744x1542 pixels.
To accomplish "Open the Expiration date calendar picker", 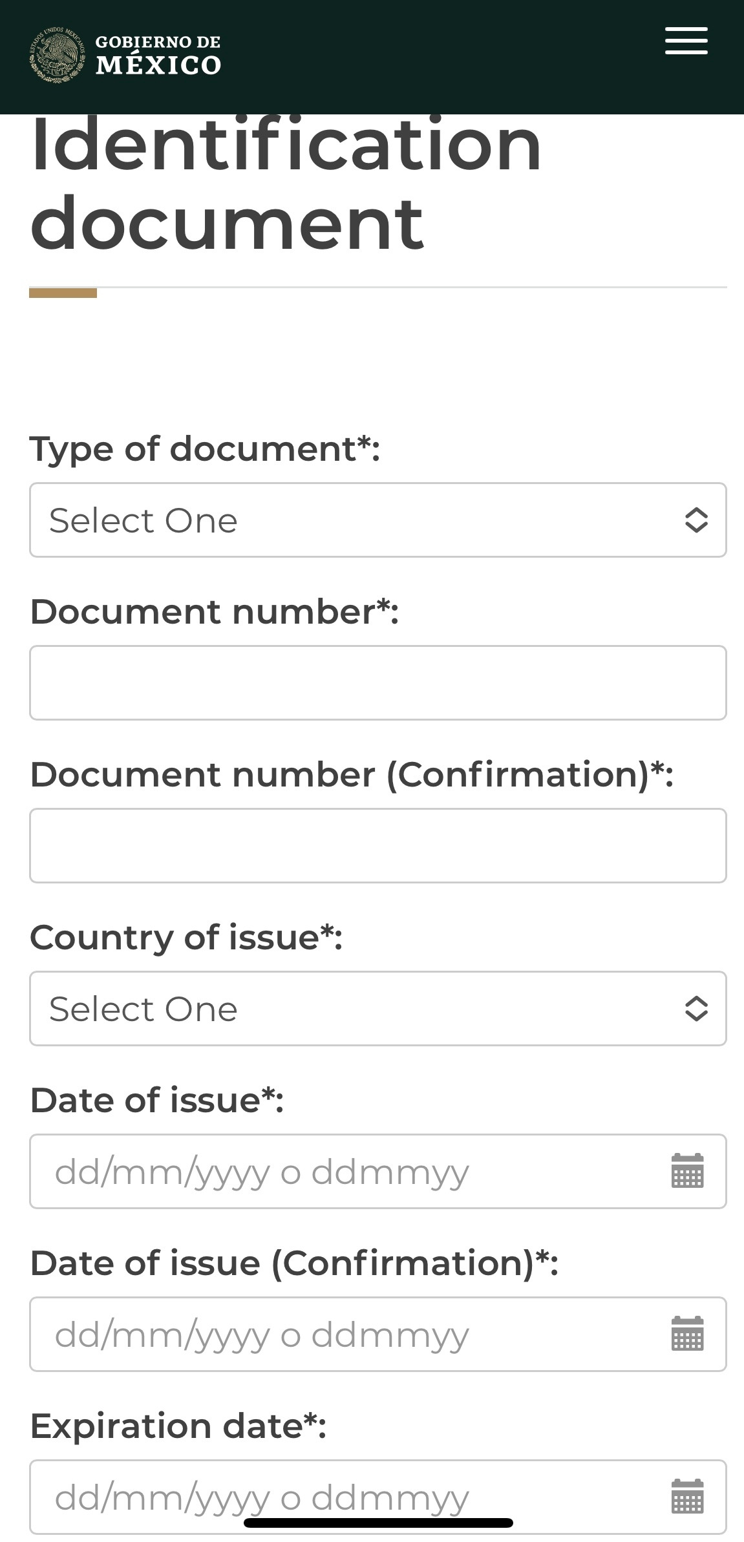I will (687, 1495).
